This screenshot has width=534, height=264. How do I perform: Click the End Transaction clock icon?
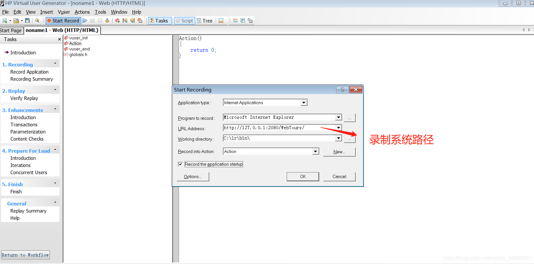tap(132, 21)
